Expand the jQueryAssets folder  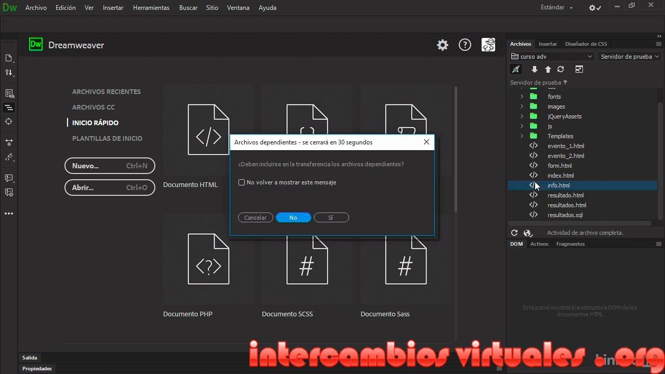point(522,116)
